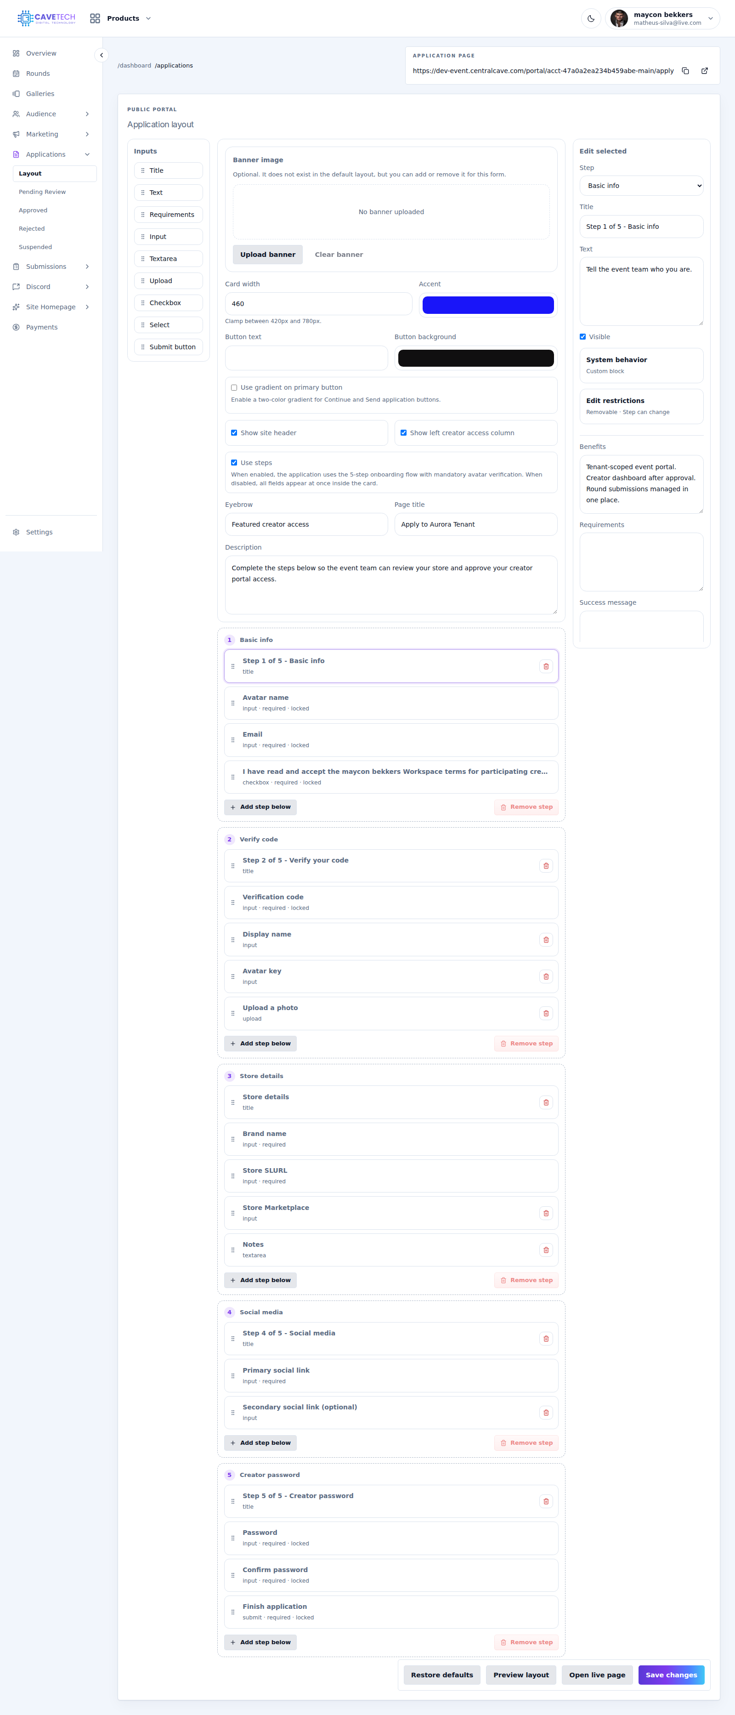The height and width of the screenshot is (1715, 735).
Task: Open the Step dropdown showing Basic info
Action: click(x=641, y=186)
